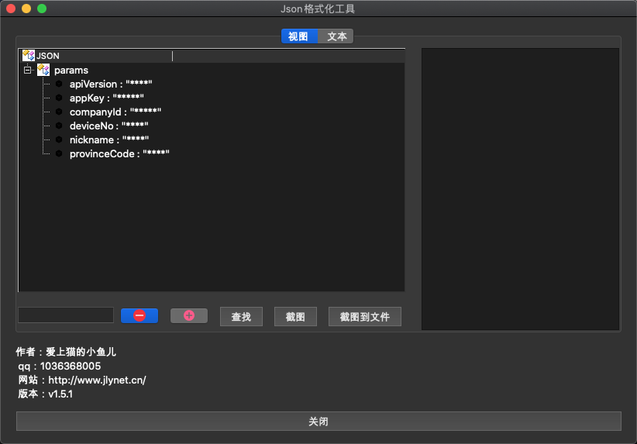Click the bullet icon beside deviceNo
The image size is (637, 444).
coord(59,126)
